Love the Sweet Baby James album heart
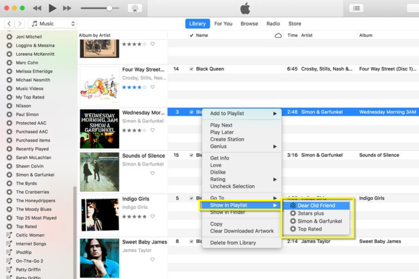419x279 pixels. point(152,259)
